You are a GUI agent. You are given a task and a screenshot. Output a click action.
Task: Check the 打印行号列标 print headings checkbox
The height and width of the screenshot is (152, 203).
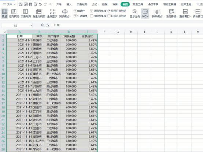tap(109, 16)
